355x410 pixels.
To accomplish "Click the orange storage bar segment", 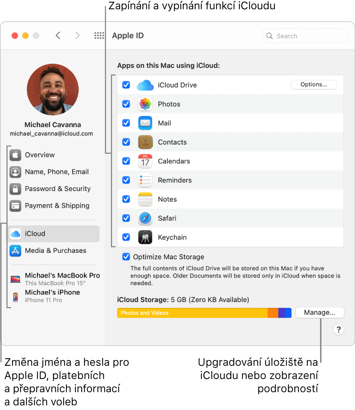I will coord(273,313).
